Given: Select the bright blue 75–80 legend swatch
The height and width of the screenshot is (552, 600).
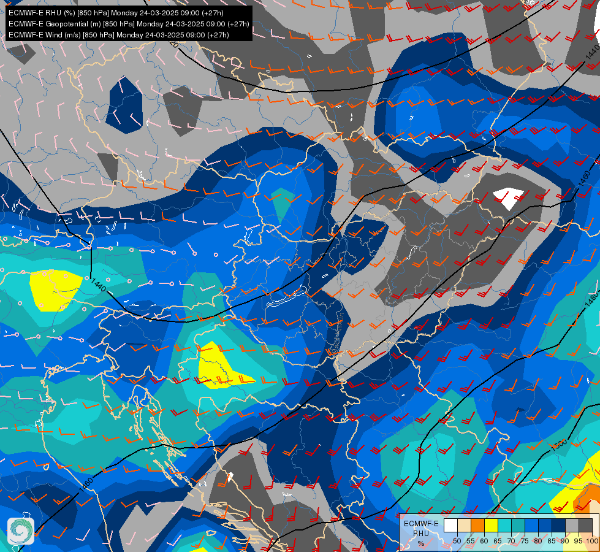Looking at the screenshot, I should click(531, 525).
